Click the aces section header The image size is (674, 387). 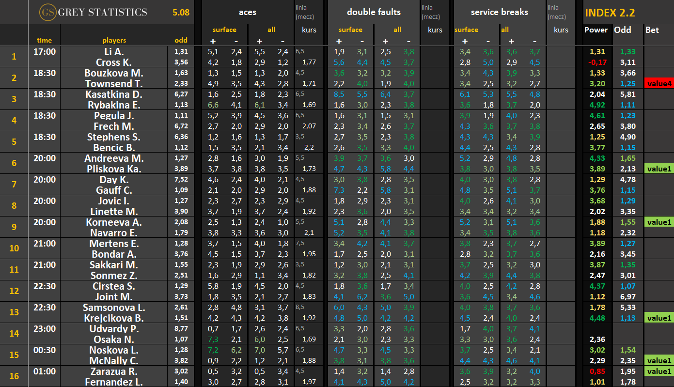click(x=248, y=12)
